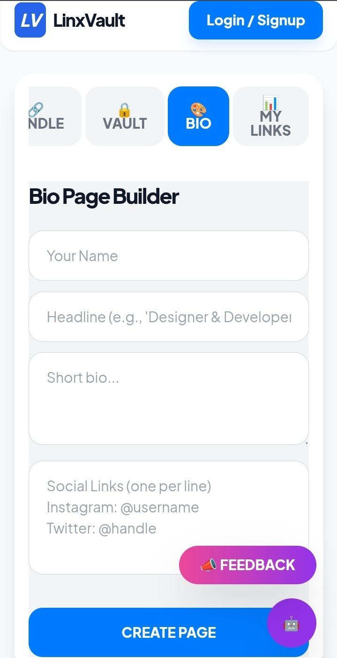This screenshot has width=337, height=658.
Task: Focus the Short bio text area
Action: coord(168,398)
